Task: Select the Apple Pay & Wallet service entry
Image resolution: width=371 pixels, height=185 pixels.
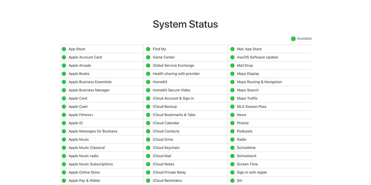Action: [x=84, y=180]
